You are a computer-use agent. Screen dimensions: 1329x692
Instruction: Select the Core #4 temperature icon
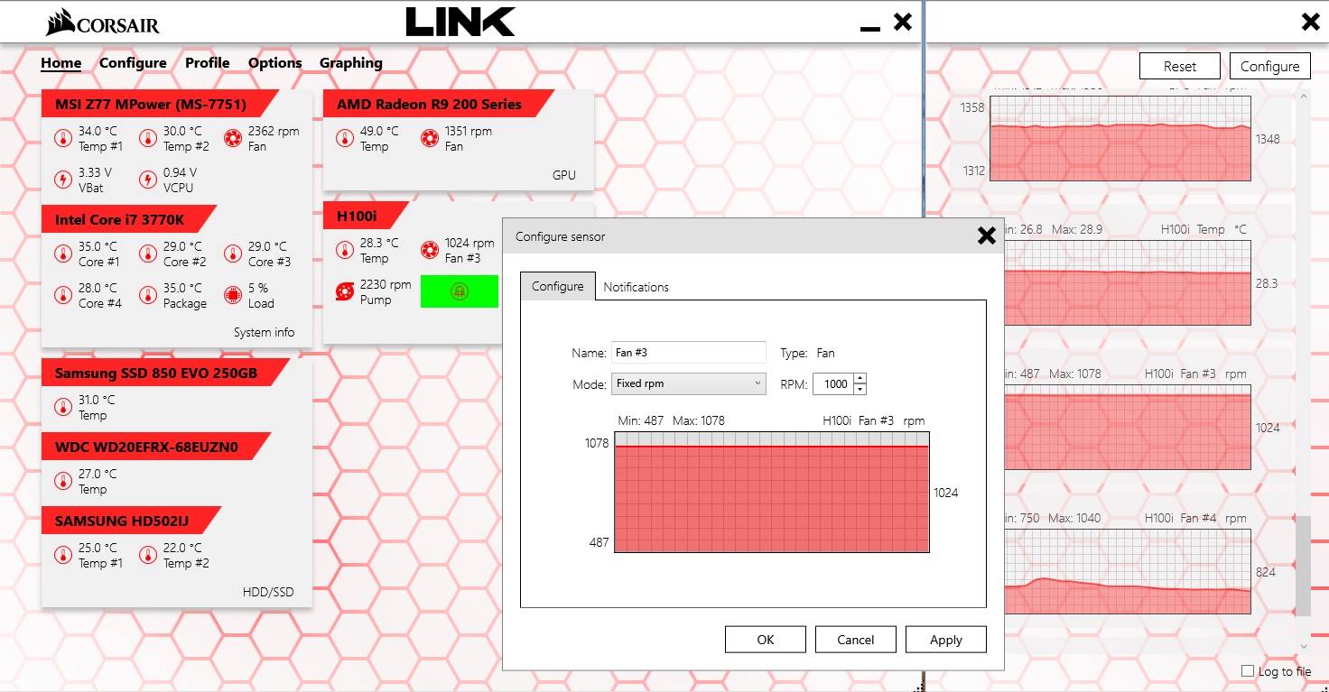tap(63, 295)
